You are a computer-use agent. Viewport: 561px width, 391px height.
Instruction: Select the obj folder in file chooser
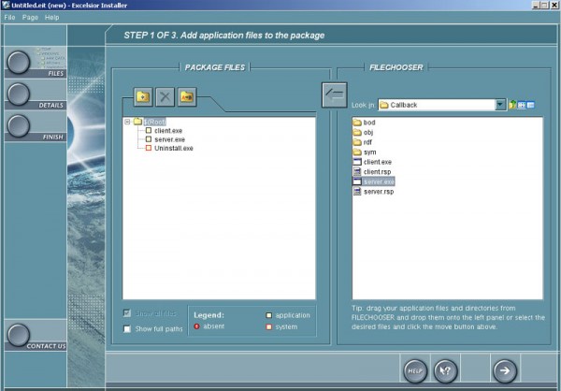coord(363,133)
